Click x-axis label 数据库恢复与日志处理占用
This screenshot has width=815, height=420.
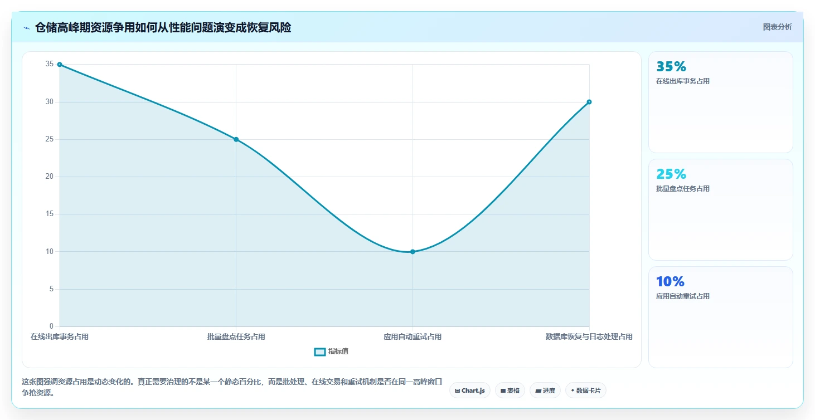(x=589, y=336)
